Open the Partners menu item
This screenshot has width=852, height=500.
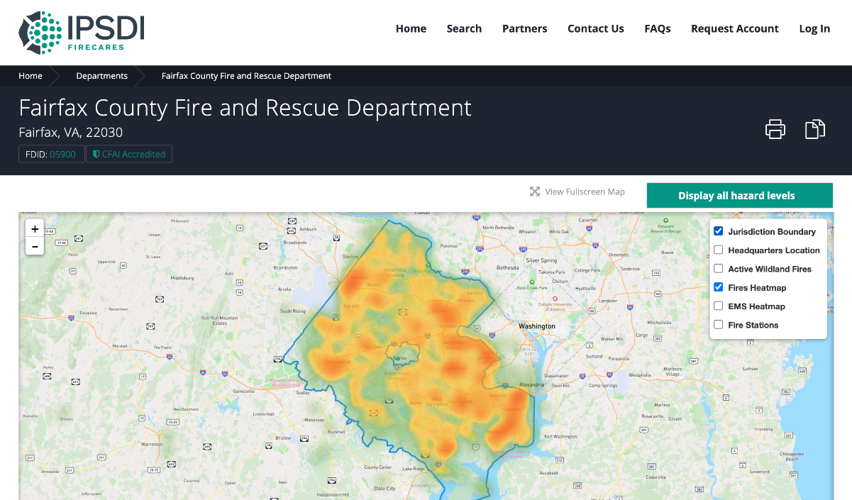coord(524,28)
